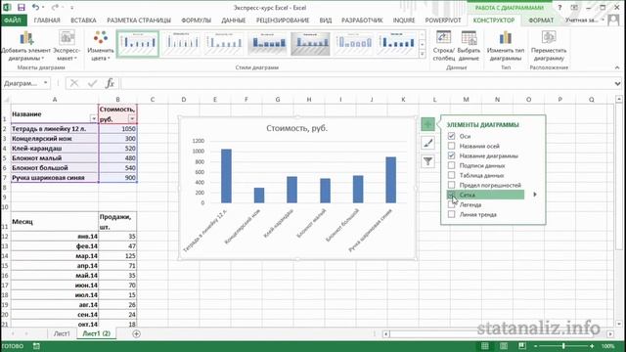Click the zoom in plus icon

[x=592, y=346]
